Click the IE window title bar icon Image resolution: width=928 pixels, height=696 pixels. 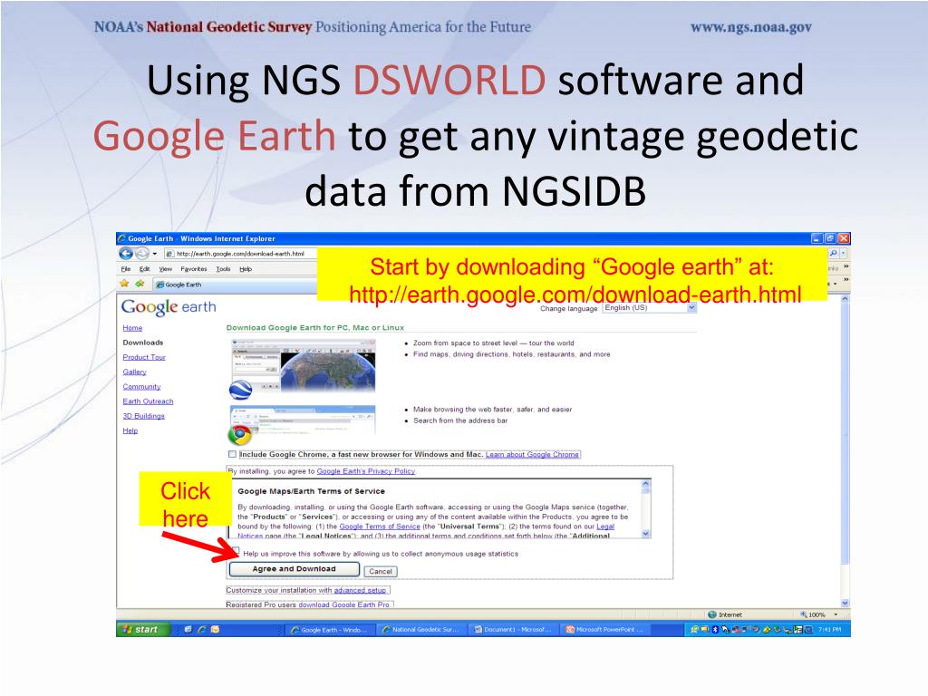(122, 238)
